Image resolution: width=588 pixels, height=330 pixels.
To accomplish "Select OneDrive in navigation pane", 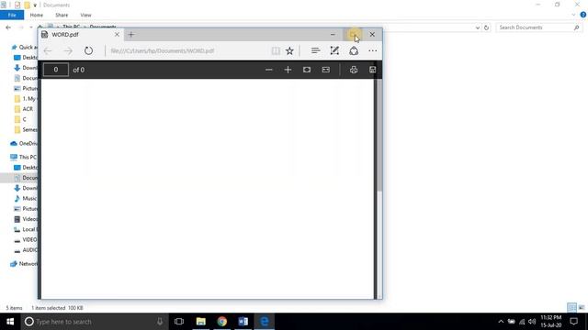I will click(24, 143).
